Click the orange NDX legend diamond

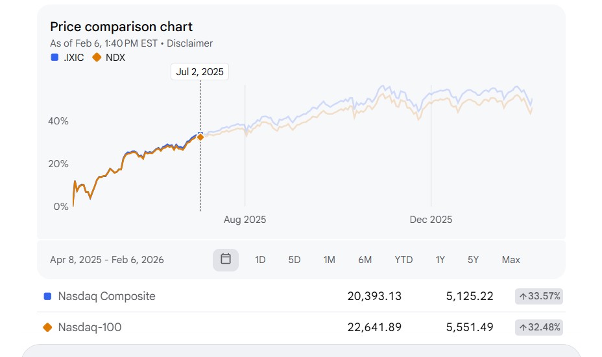pyautogui.click(x=97, y=57)
